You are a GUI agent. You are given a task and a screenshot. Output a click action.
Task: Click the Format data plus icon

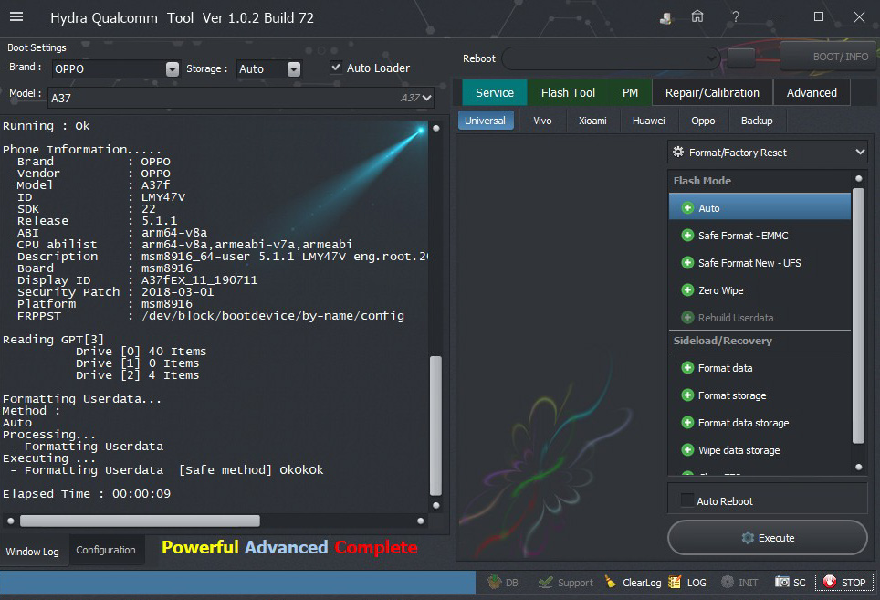(687, 368)
